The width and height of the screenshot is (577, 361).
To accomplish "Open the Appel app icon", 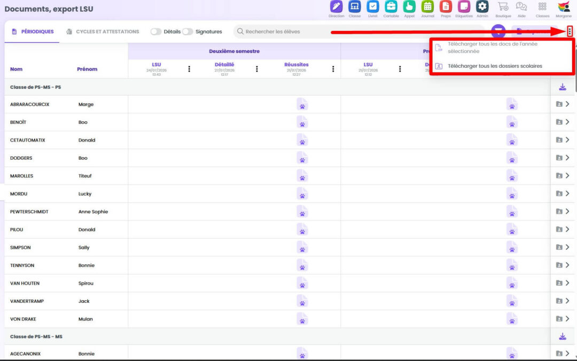I will (x=409, y=6).
